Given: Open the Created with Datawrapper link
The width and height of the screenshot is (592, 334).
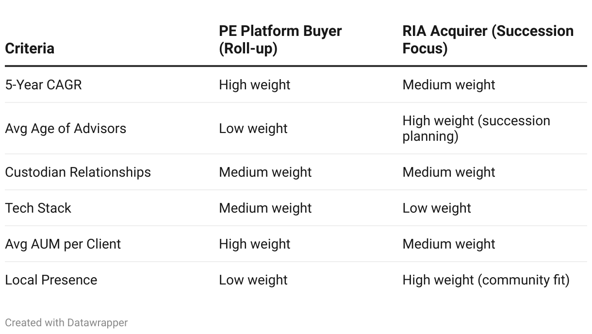Looking at the screenshot, I should 66,322.
